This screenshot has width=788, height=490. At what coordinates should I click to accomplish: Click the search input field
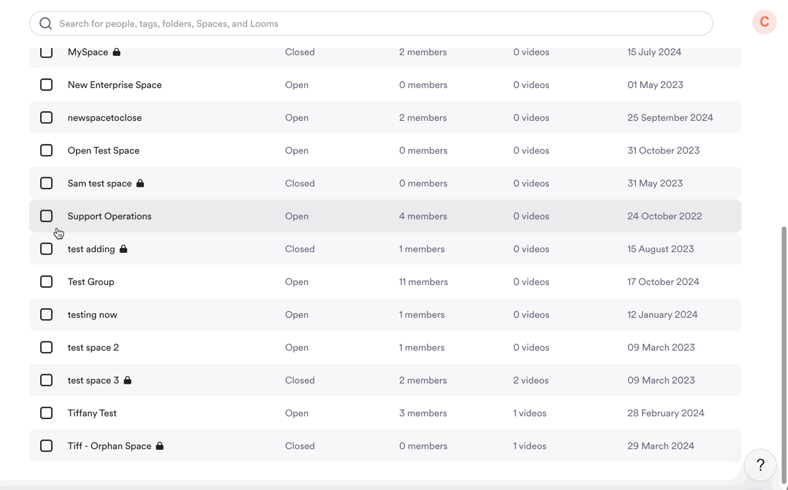(381, 24)
